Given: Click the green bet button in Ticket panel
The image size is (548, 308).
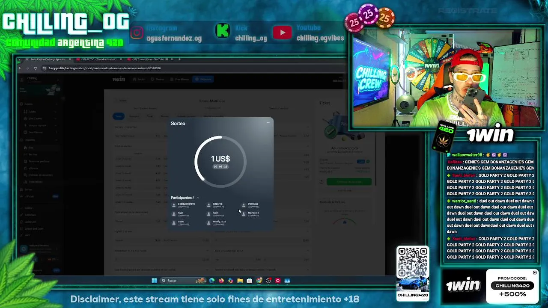Looking at the screenshot, I should coord(349,181).
